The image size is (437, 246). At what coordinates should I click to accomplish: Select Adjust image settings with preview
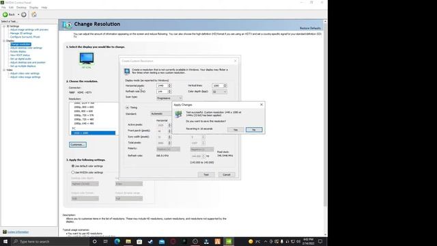click(x=29, y=29)
